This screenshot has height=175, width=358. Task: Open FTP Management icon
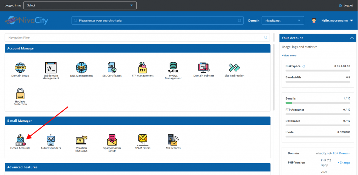coord(143,67)
